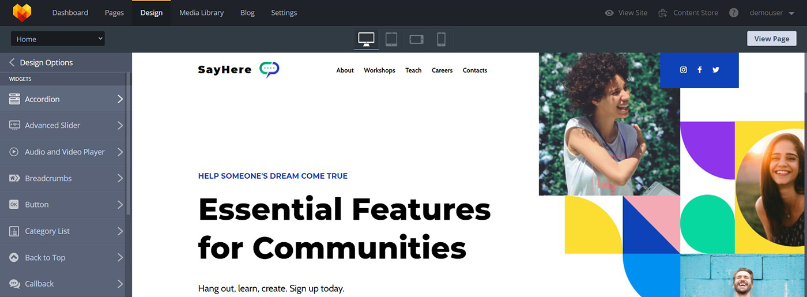Click the SayHere speech bubble logo
The image size is (807, 297).
[269, 69]
